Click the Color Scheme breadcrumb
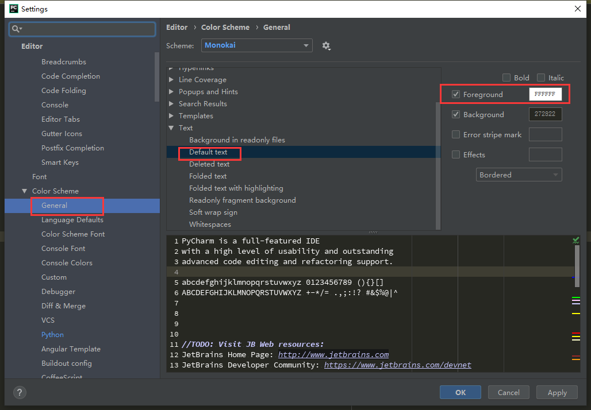This screenshot has width=591, height=410. point(225,27)
